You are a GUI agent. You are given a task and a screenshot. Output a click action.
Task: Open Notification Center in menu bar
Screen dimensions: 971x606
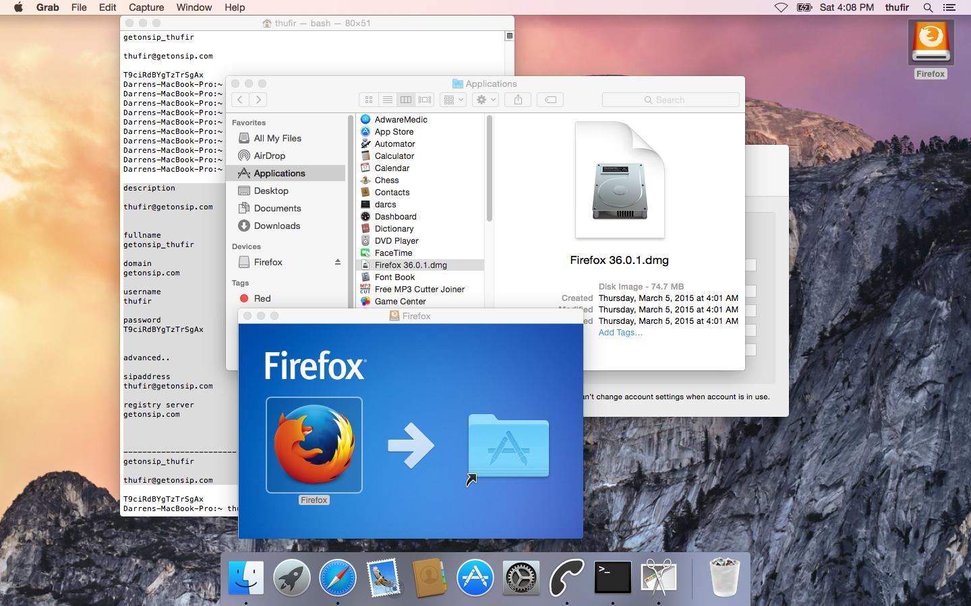pos(950,7)
